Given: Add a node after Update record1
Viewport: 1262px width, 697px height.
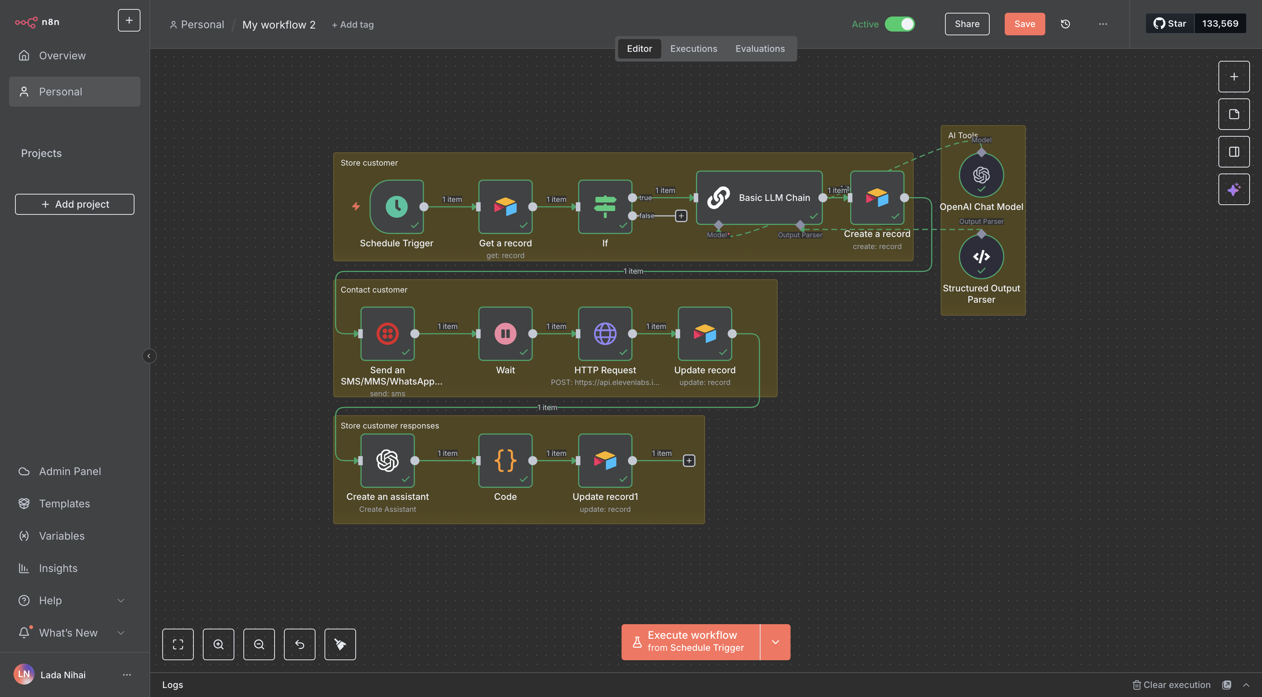Looking at the screenshot, I should [689, 460].
